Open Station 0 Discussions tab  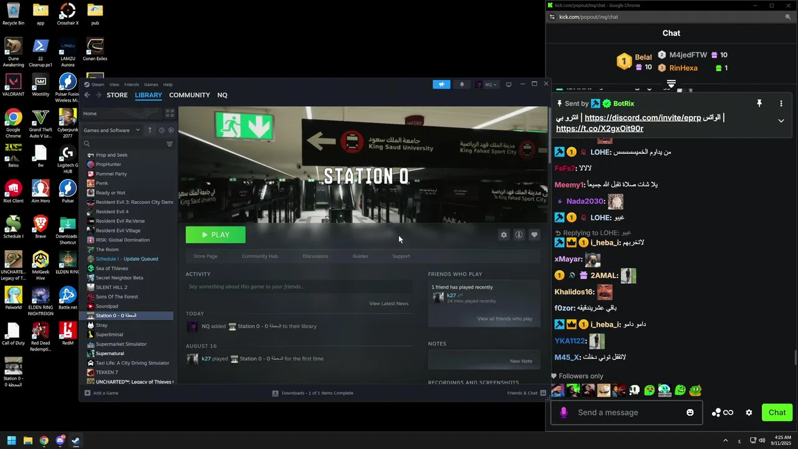[315, 256]
